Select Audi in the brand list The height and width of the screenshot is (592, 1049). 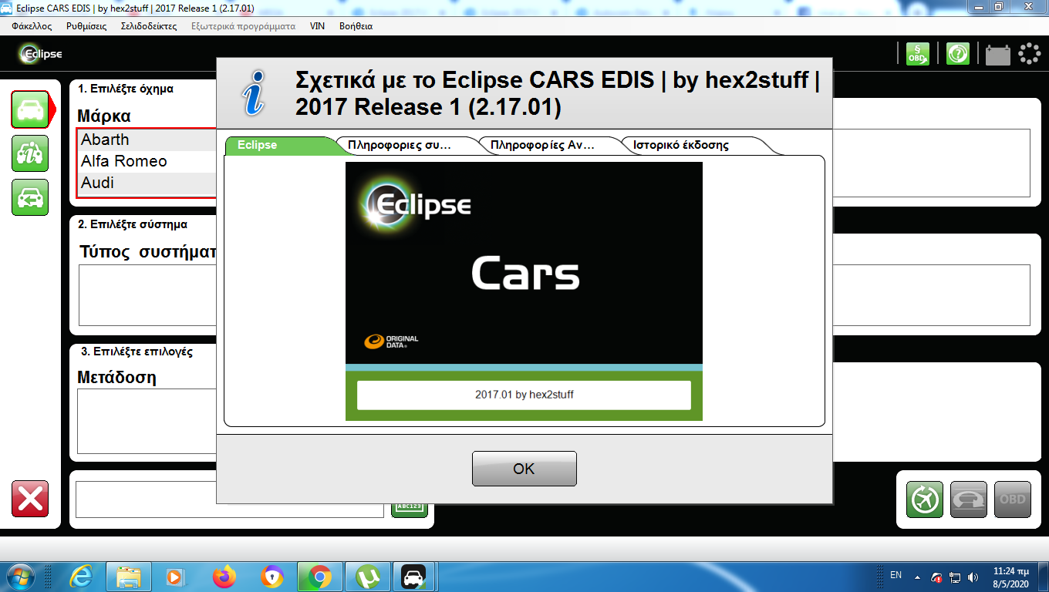tap(148, 183)
